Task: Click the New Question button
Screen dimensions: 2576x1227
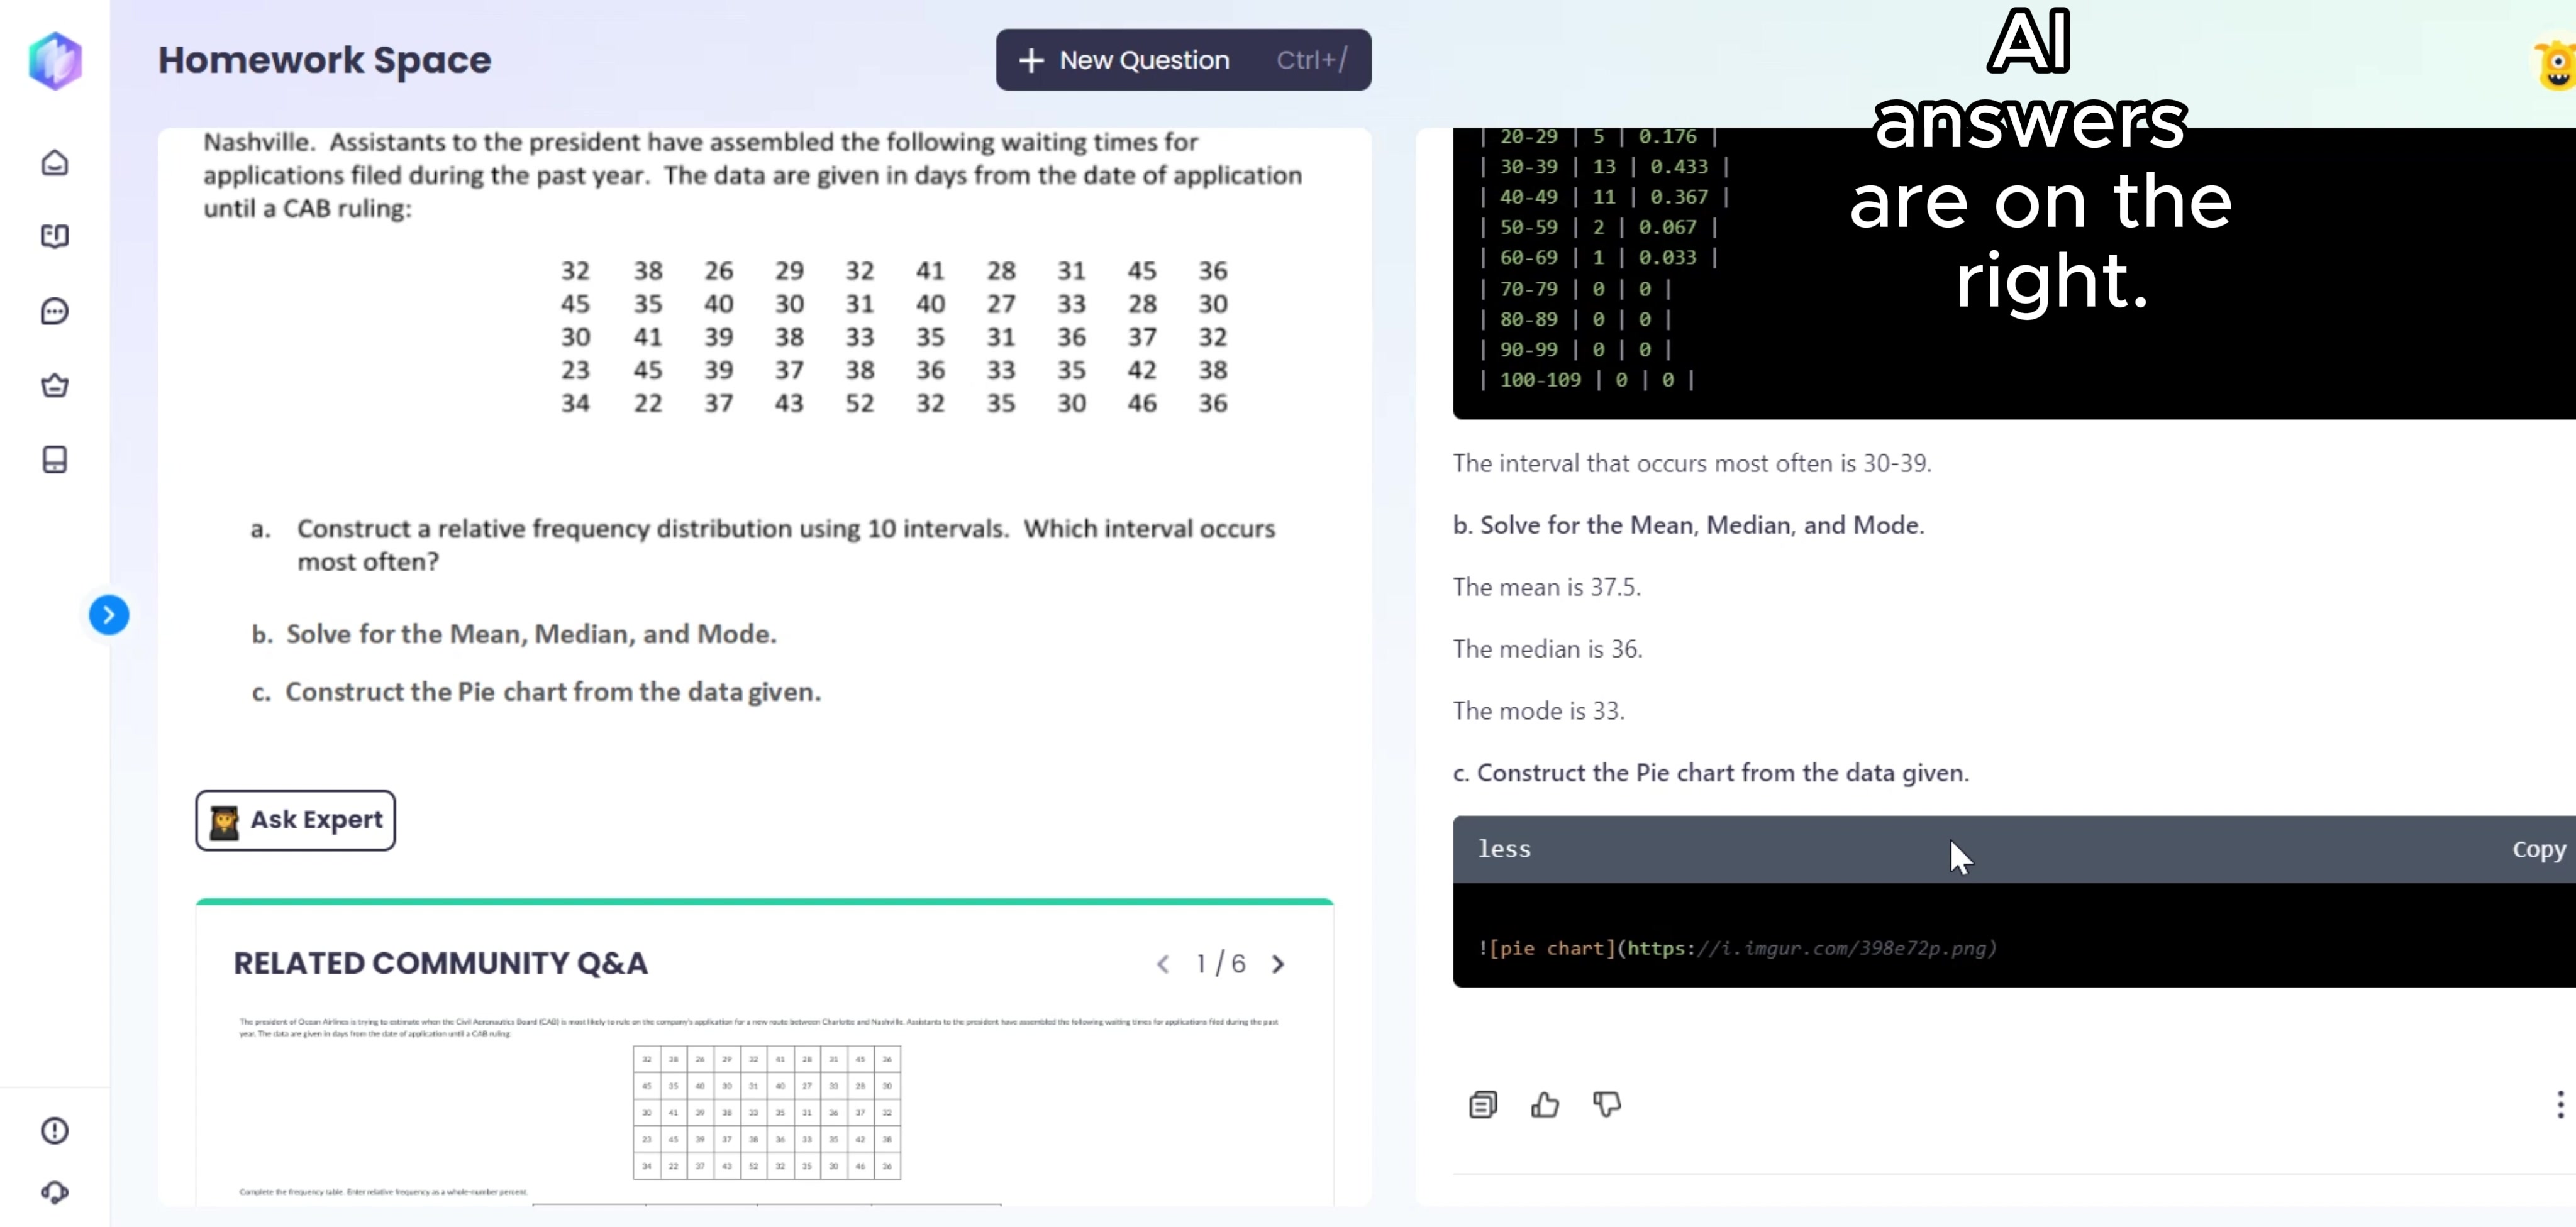Action: coord(1183,60)
